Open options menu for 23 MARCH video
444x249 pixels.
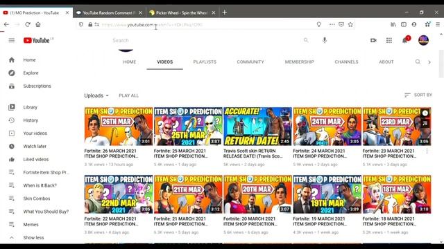[x=427, y=151]
